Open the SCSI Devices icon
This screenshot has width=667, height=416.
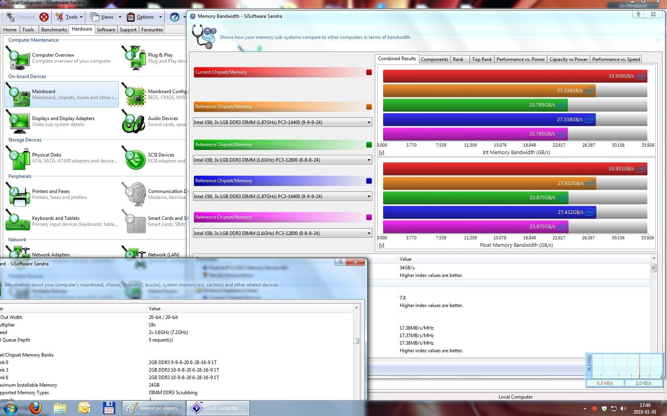coord(134,158)
